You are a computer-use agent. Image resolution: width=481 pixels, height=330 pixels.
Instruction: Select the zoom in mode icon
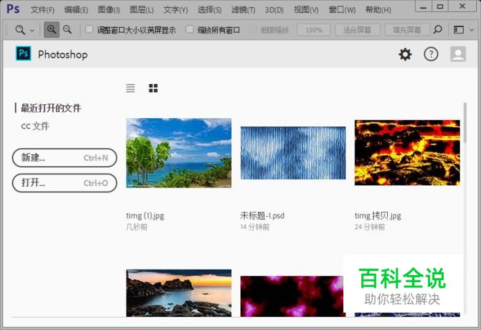coord(51,29)
